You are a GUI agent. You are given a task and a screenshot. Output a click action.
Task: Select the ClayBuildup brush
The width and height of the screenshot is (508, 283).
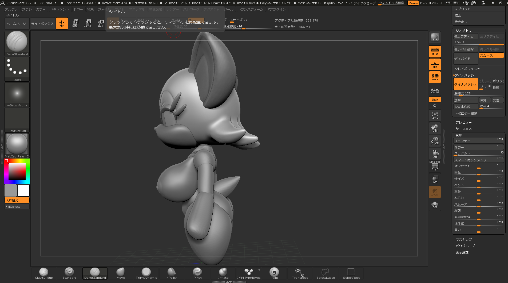(x=44, y=273)
